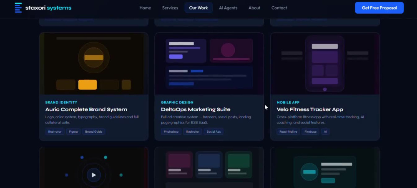Screen dimensions: 417x188
Task: Go to the Services nav item
Action: [x=170, y=8]
